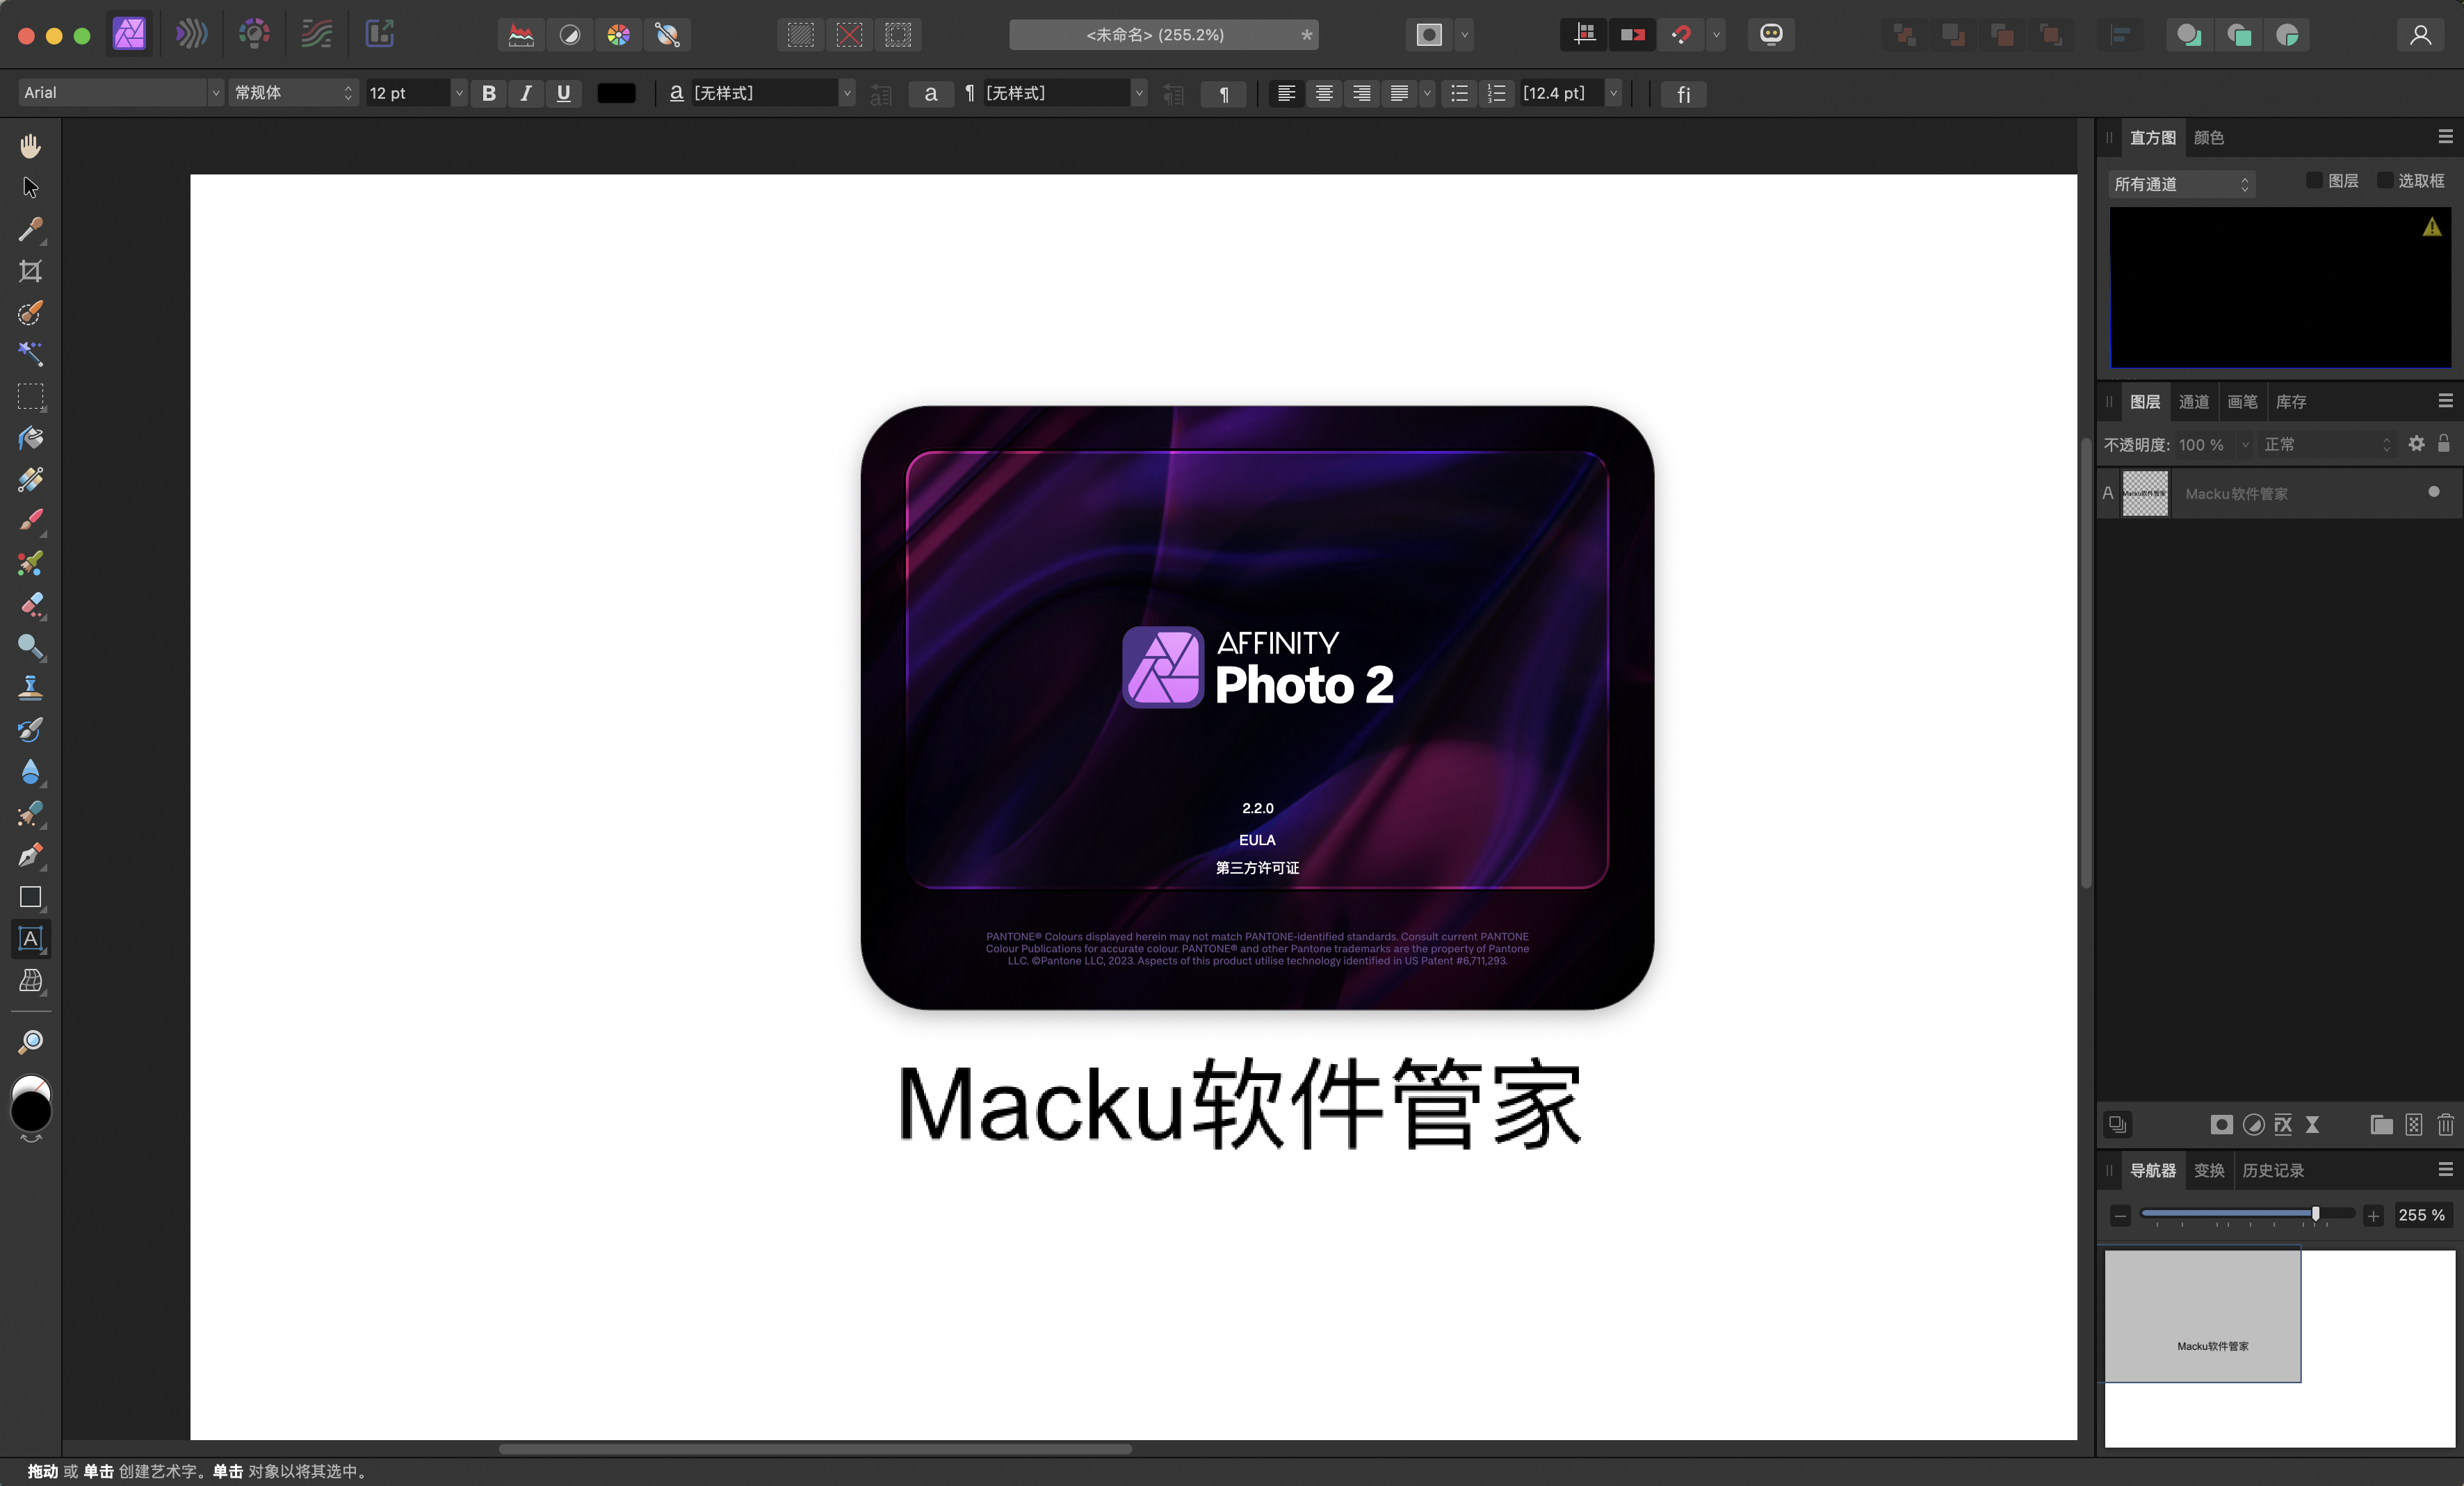The height and width of the screenshot is (1486, 2464).
Task: Toggle show special characters pilcrow button
Action: 1224,94
